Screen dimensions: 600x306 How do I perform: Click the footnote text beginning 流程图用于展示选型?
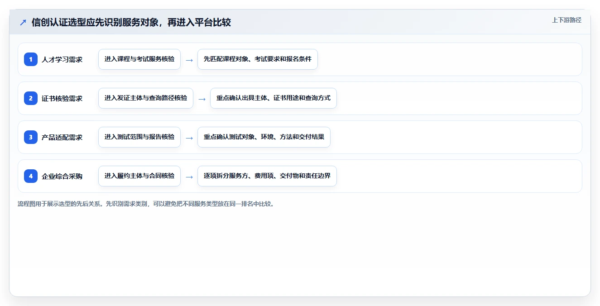146,204
